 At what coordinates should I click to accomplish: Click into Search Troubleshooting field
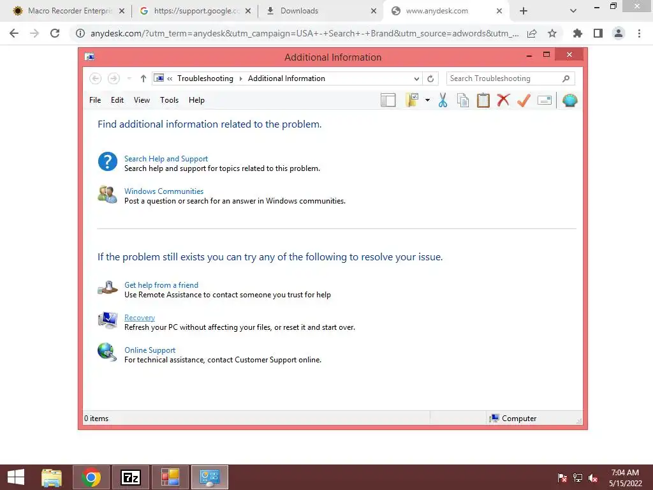click(x=511, y=78)
